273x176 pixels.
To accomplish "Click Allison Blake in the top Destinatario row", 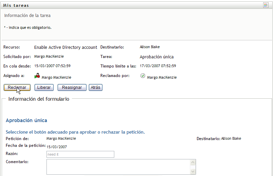I will 150,47.
